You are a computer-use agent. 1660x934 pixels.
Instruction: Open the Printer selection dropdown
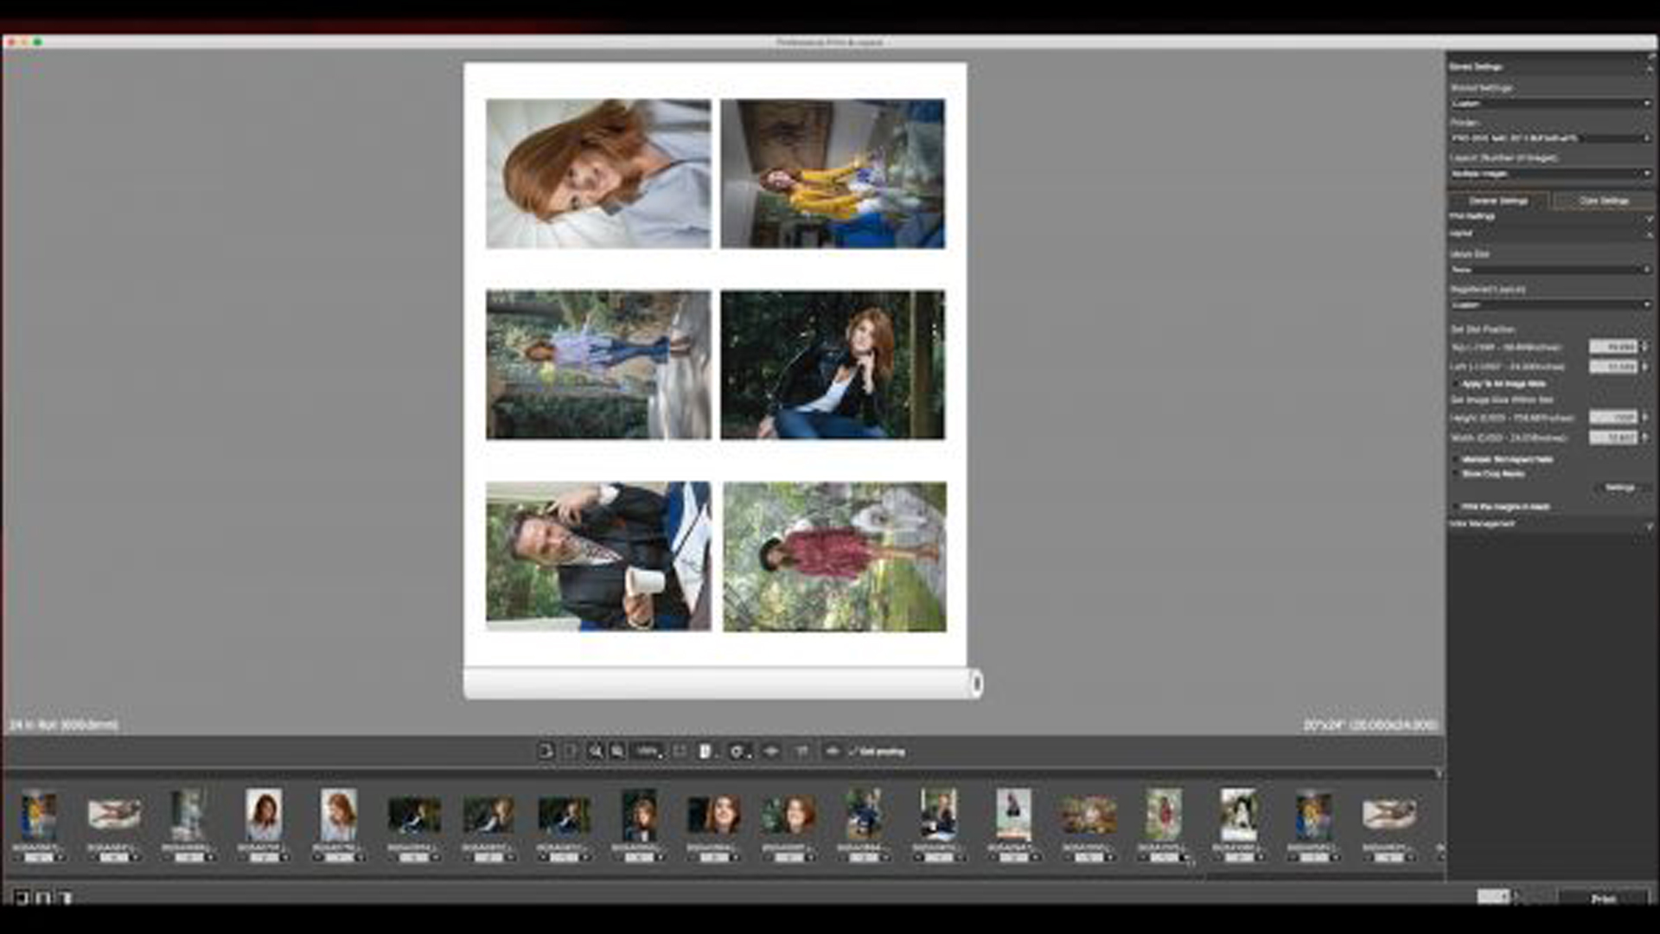pyautogui.click(x=1550, y=138)
